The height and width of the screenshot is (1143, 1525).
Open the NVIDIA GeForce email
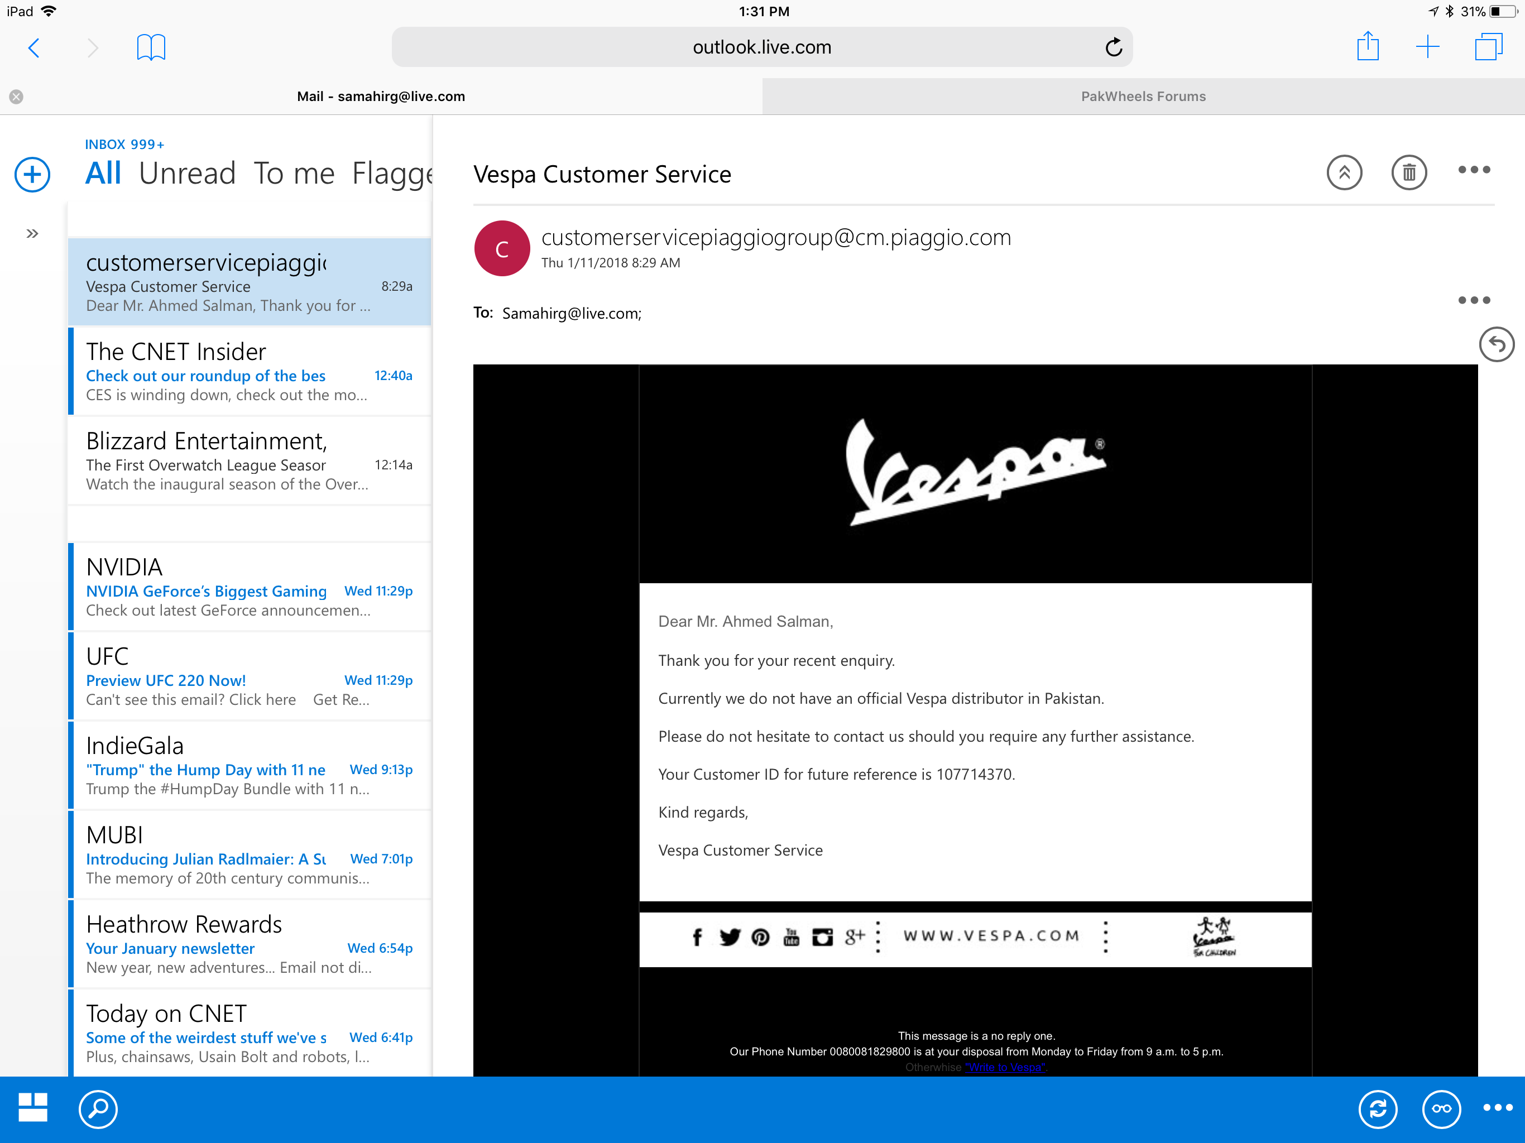pyautogui.click(x=250, y=587)
